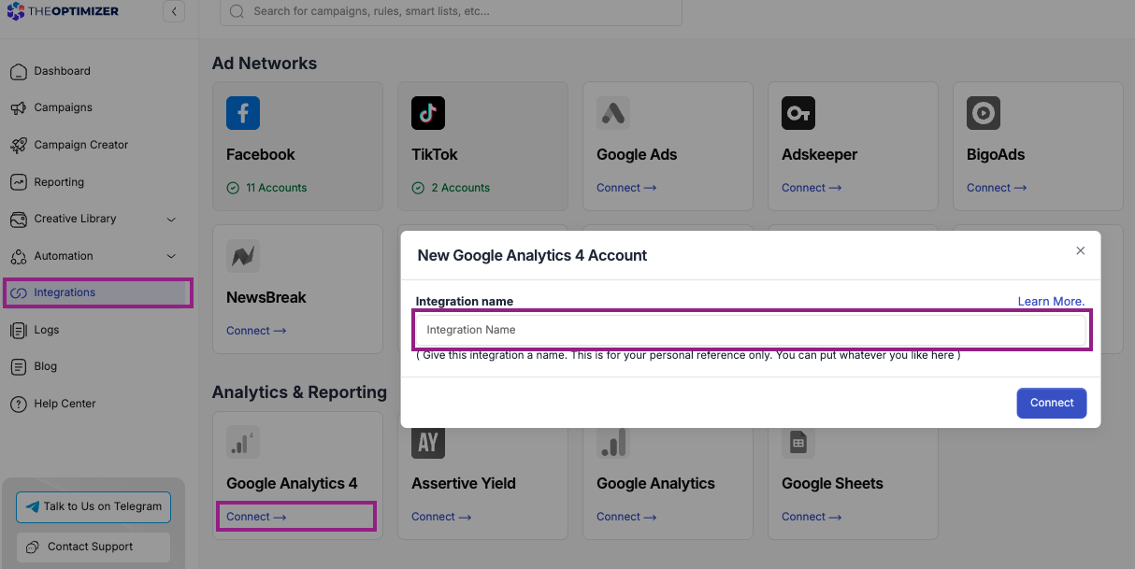Click the Google Analytics 4 logo icon
The height and width of the screenshot is (569, 1135).
243,442
